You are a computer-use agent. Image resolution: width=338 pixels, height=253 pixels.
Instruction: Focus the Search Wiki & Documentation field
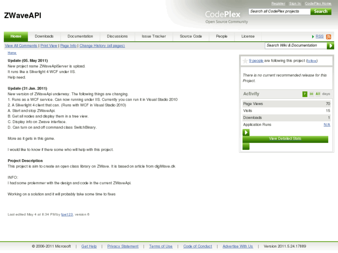pos(296,45)
